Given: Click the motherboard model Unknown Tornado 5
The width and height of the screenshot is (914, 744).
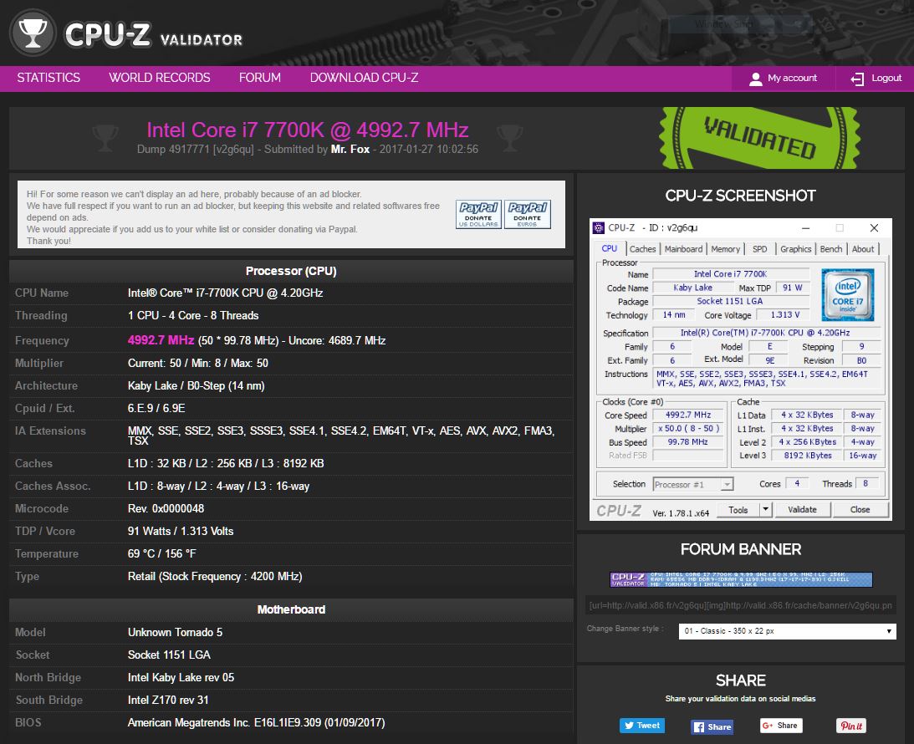Looking at the screenshot, I should (175, 632).
